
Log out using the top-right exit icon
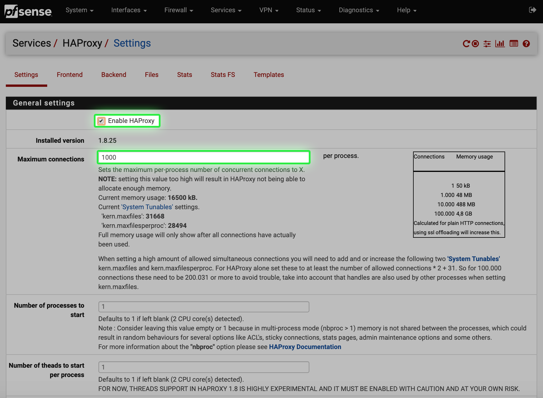click(x=533, y=10)
